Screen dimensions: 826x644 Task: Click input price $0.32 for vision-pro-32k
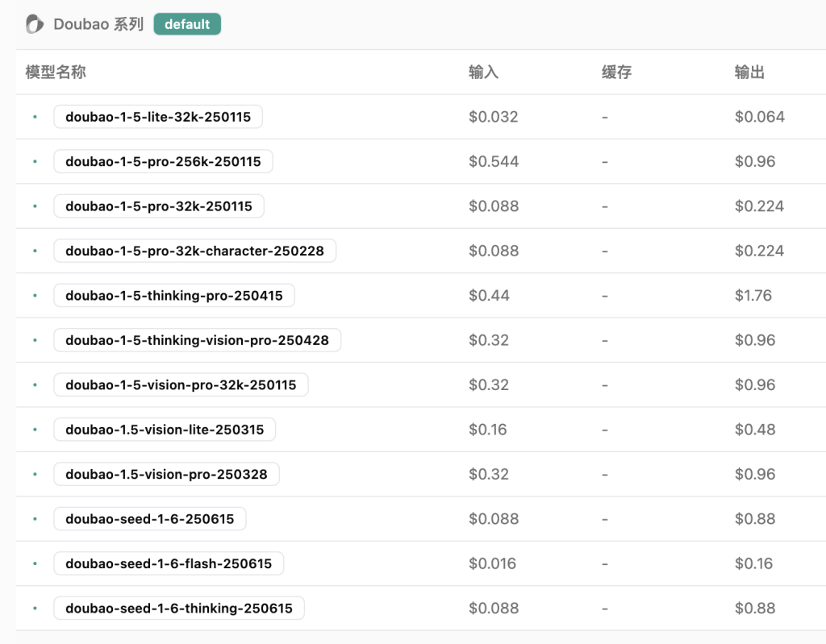click(x=488, y=385)
